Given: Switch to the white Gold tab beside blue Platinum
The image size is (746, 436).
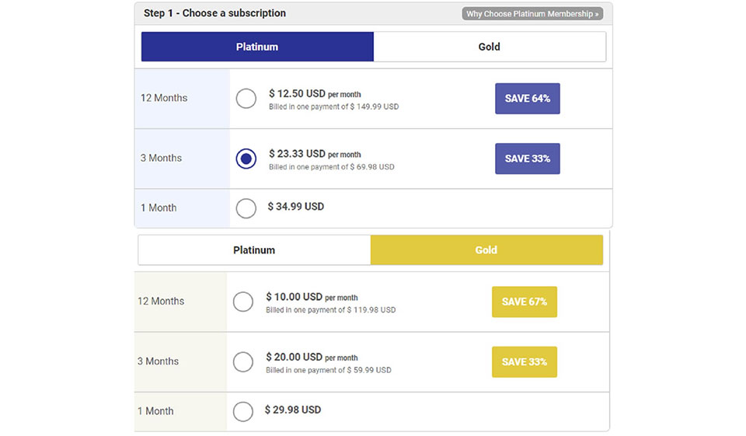Looking at the screenshot, I should tap(489, 47).
